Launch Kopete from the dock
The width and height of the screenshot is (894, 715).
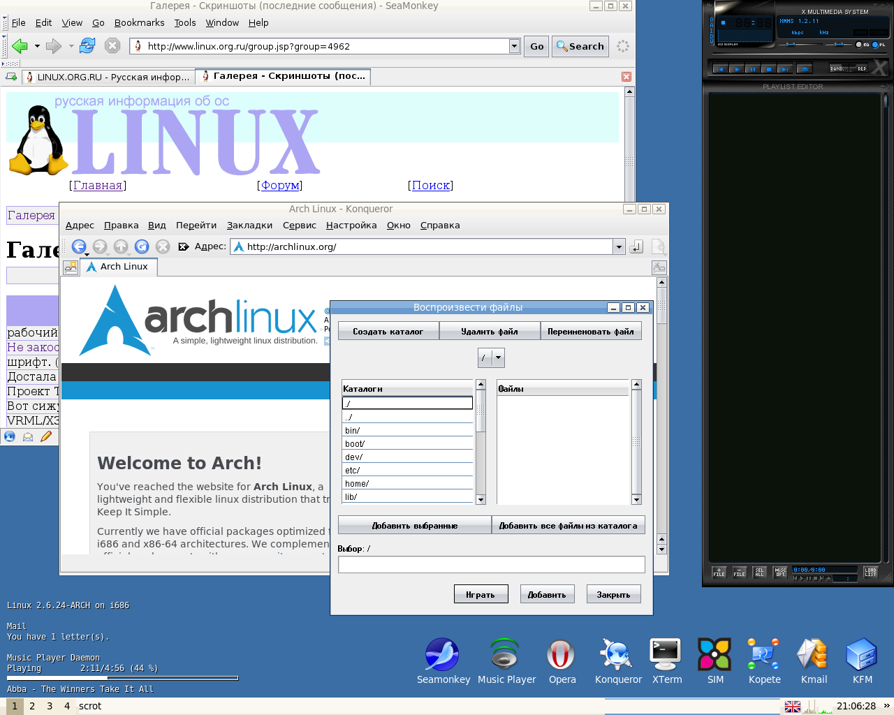(764, 662)
